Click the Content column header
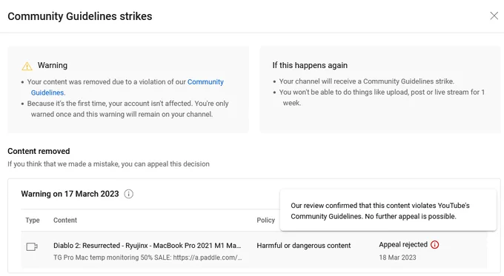This screenshot has width=504, height=276. tap(65, 221)
